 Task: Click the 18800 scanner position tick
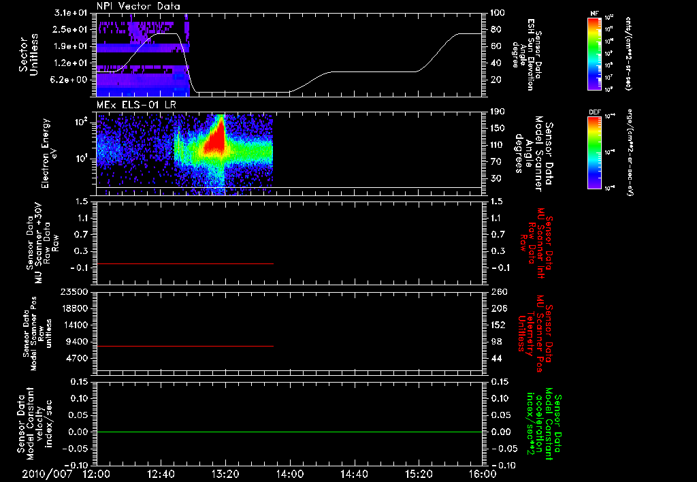coord(74,308)
